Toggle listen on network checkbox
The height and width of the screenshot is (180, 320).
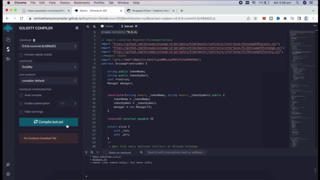(105, 152)
